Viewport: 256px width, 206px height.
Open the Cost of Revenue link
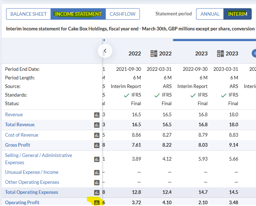tap(22, 135)
